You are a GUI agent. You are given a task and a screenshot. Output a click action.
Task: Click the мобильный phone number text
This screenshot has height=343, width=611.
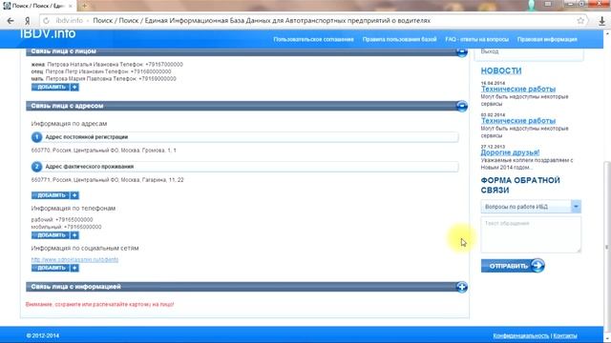66,227
